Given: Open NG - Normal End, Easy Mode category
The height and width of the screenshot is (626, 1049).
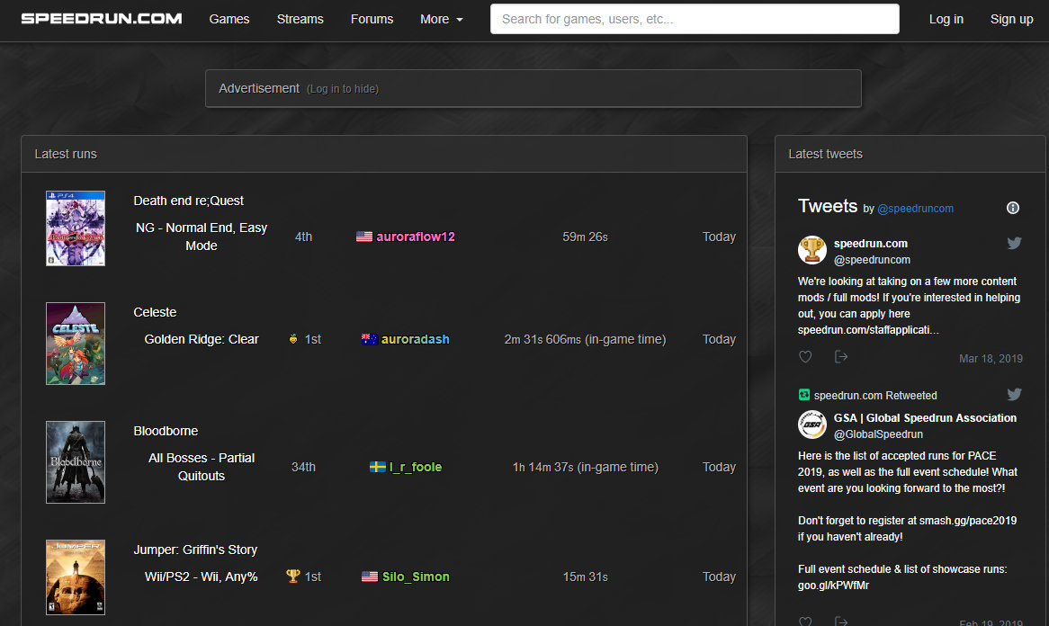Looking at the screenshot, I should [202, 237].
